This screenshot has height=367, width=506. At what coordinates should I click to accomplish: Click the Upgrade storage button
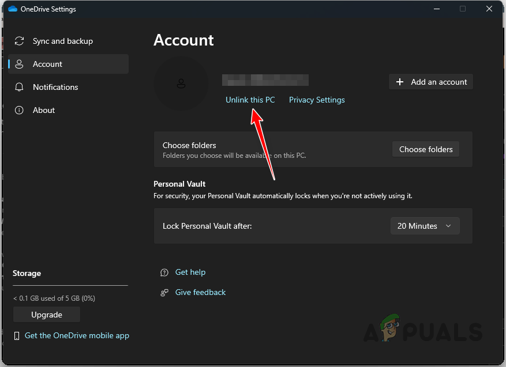46,315
